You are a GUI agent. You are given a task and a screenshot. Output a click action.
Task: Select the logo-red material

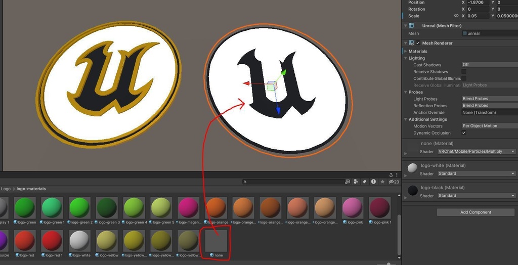[25, 244]
